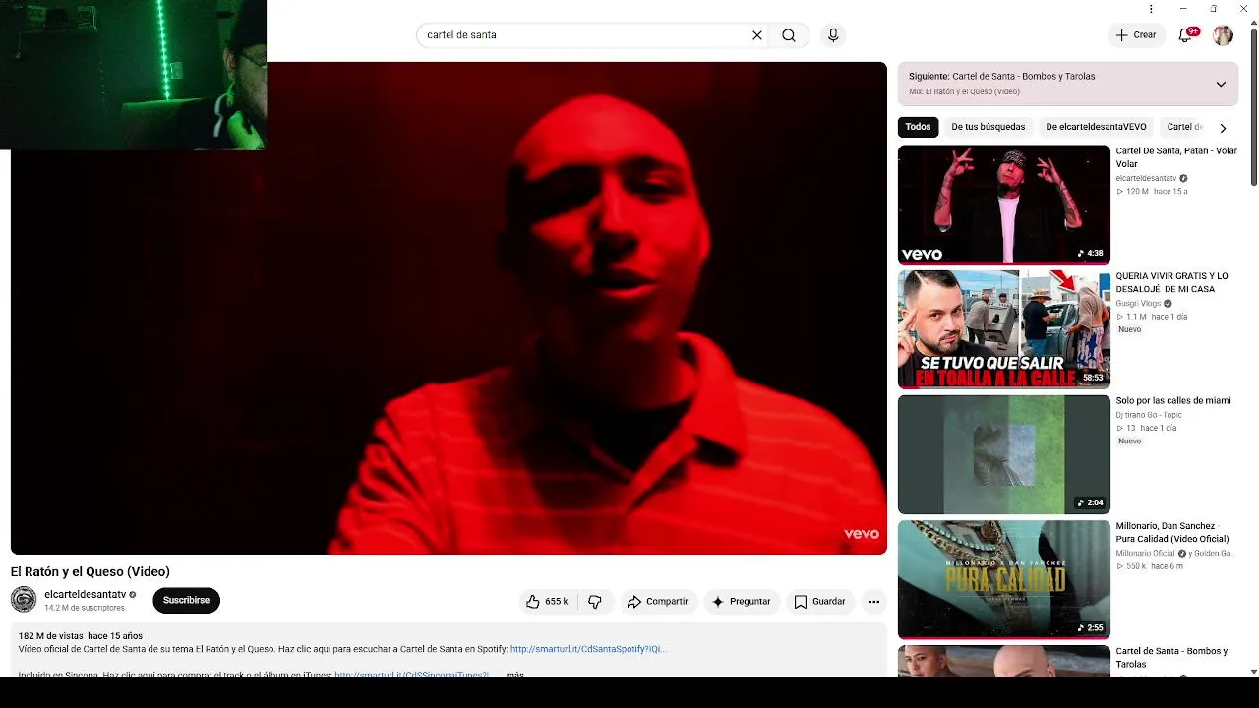Click the title 'QUERIA VIVIR GRATIS Y LO DESALOJÉ'
Viewport: 1259px width, 708px height.
coord(1171,283)
